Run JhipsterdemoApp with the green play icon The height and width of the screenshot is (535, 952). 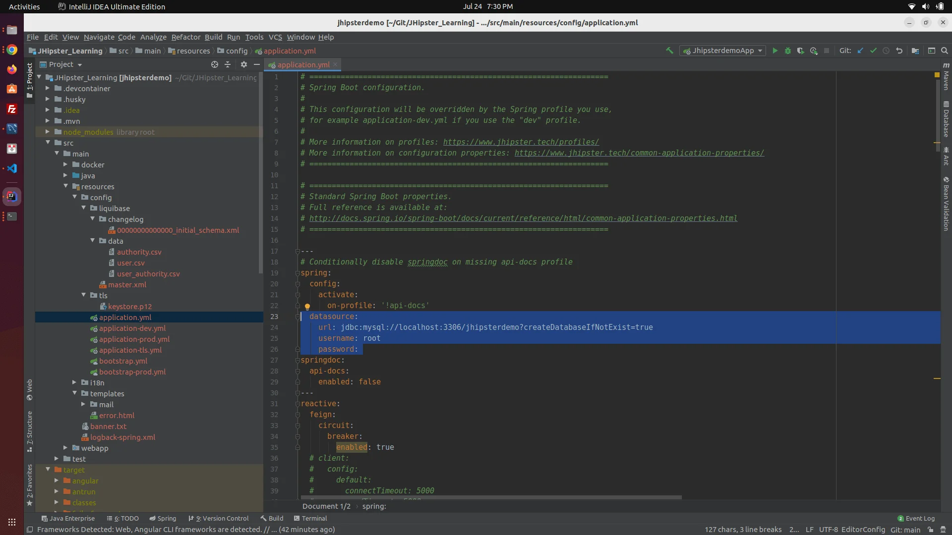tap(775, 51)
